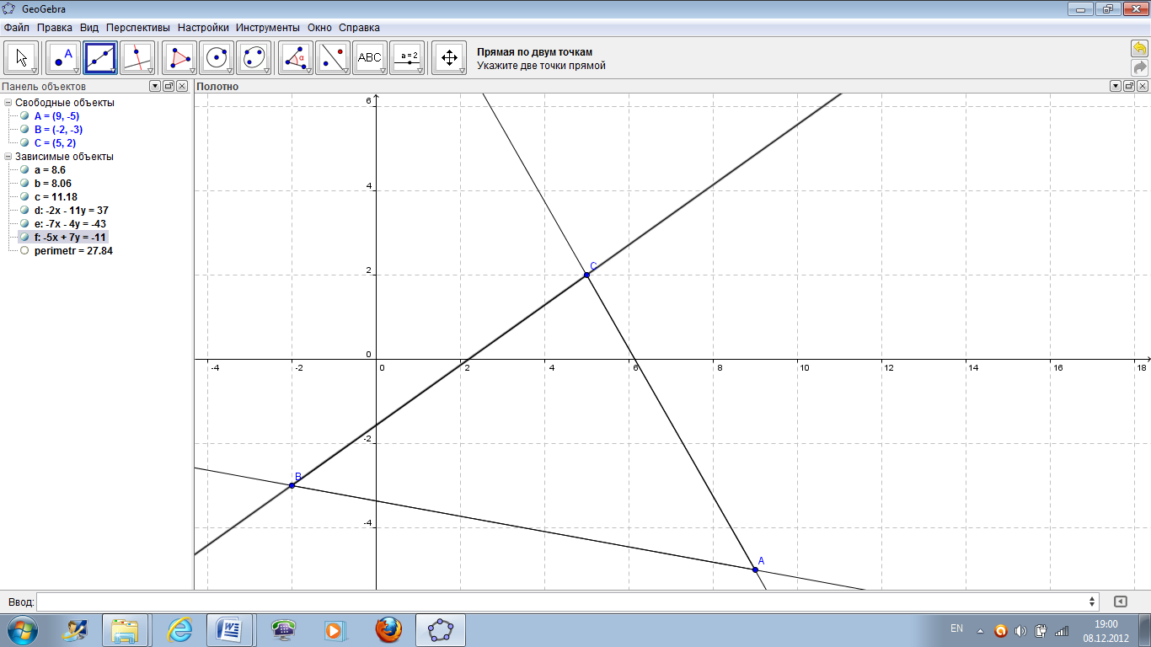
Task: Select the Ellipse conic tool
Action: pos(254,57)
